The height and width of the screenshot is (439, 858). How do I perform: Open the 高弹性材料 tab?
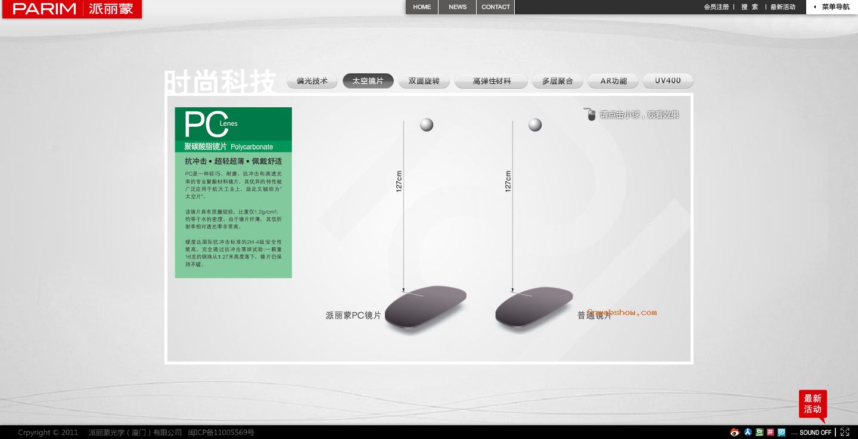click(x=492, y=81)
